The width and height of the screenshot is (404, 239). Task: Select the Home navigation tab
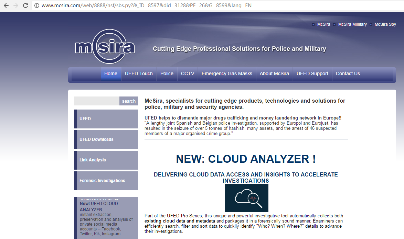111,74
